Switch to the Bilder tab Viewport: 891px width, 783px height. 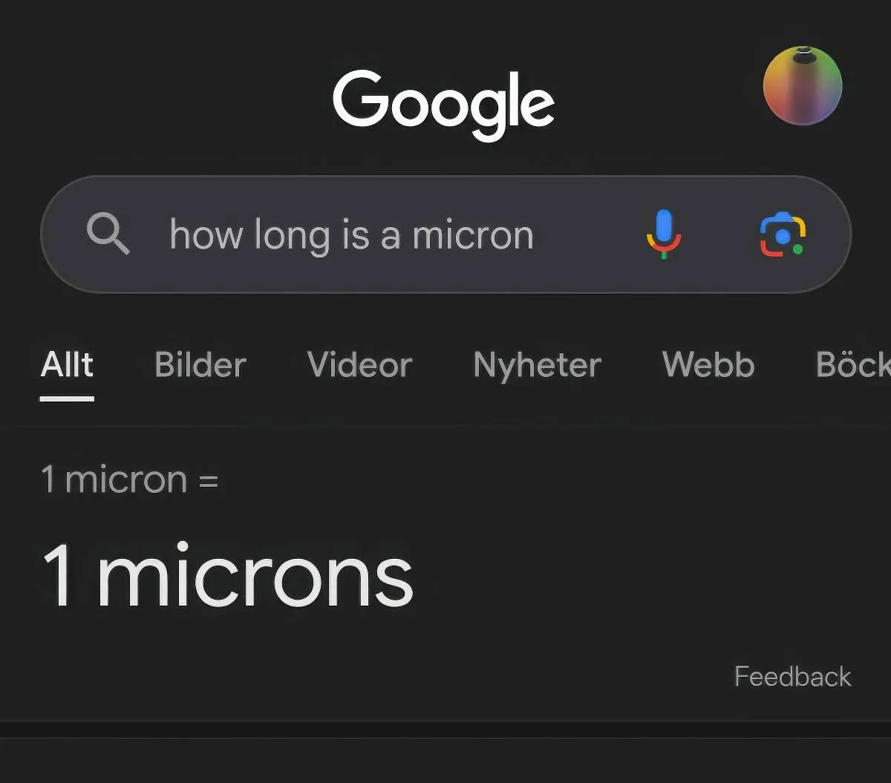200,365
